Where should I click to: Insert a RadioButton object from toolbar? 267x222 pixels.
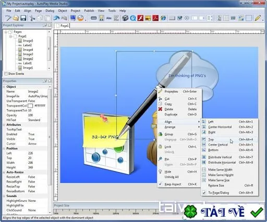(187, 18)
